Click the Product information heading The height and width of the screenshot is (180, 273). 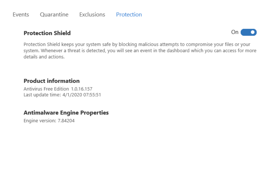tap(52, 81)
